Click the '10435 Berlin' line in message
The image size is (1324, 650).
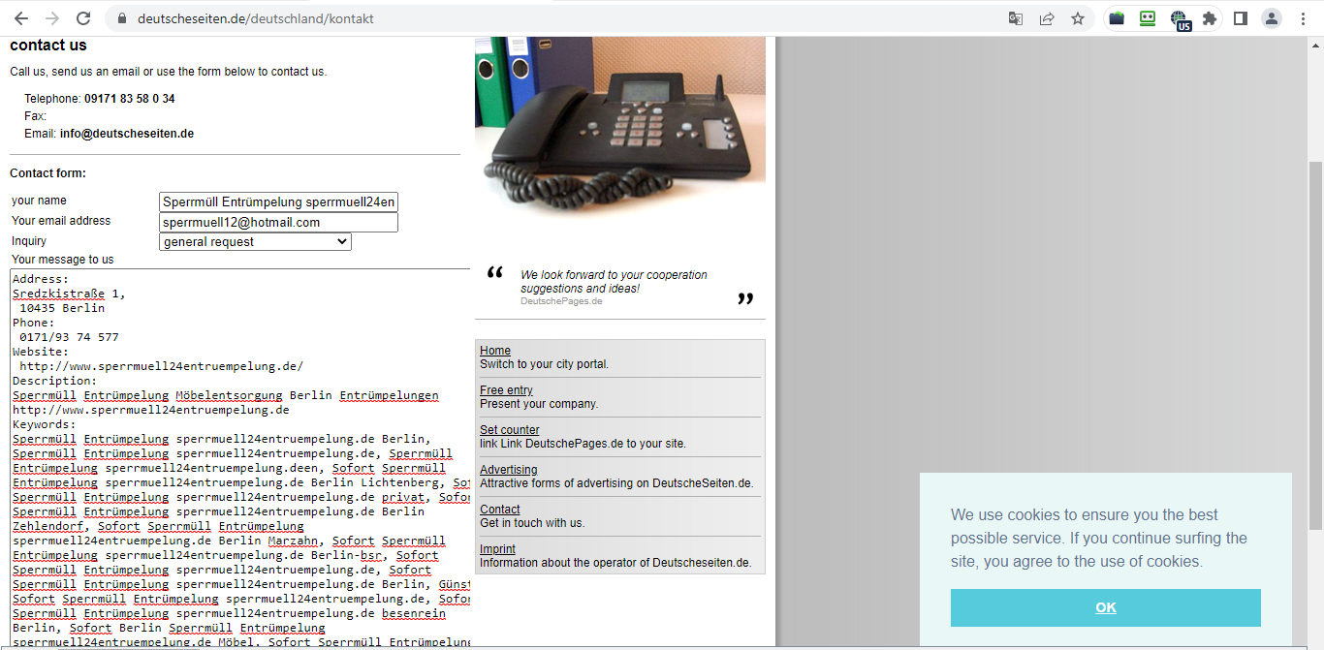(x=62, y=308)
